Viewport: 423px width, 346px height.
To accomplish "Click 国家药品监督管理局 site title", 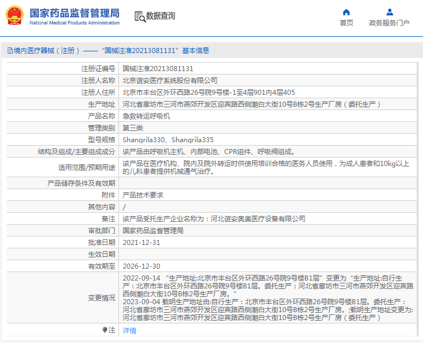I will pyautogui.click(x=74, y=13).
